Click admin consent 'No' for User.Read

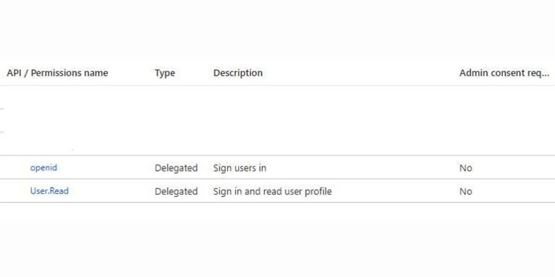click(466, 191)
